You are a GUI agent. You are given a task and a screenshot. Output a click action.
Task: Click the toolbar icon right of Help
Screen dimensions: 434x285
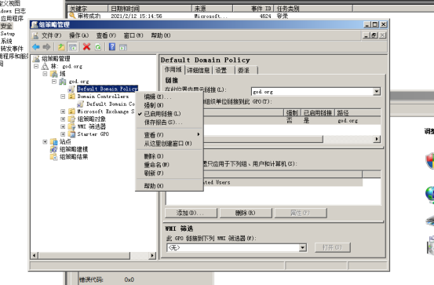pos(123,47)
